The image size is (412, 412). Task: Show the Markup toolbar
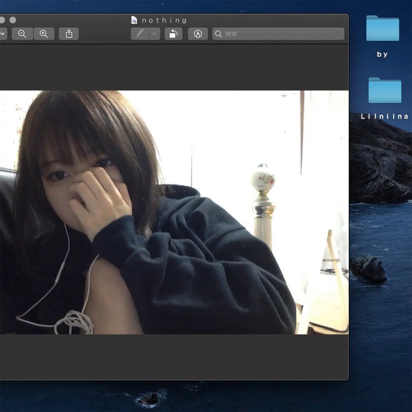198,34
